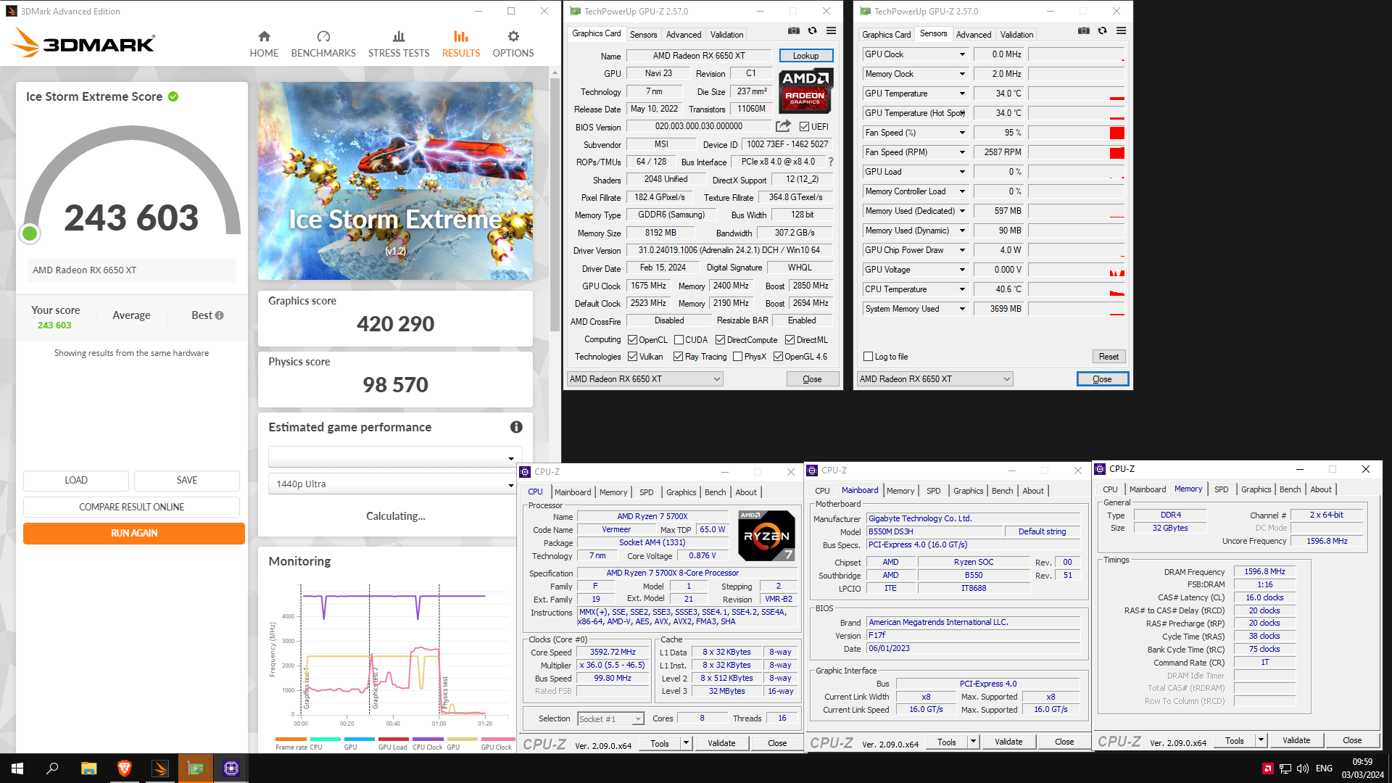The width and height of the screenshot is (1392, 783).
Task: Toggle the Ray Tracing checkbox in GPU-Z
Action: click(678, 357)
